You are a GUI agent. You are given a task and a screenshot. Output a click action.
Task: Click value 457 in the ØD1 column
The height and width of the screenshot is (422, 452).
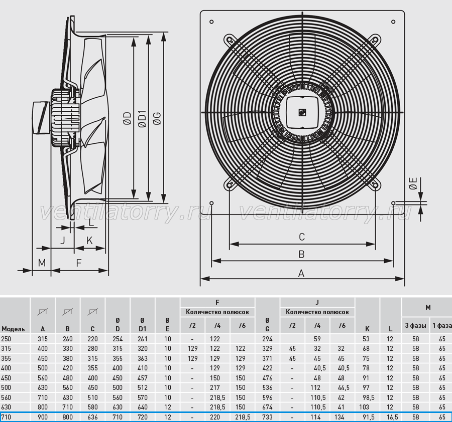(x=143, y=378)
